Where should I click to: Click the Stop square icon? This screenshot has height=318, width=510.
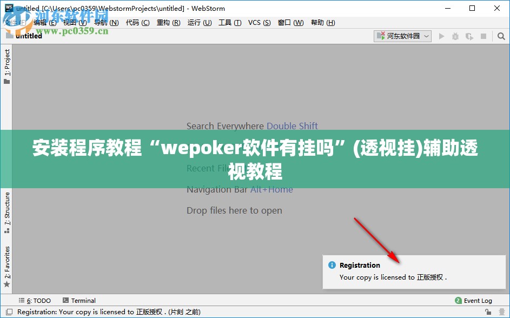(483, 36)
